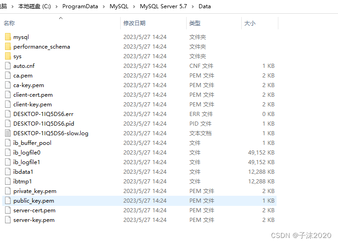Select the sys folder name

(x=17, y=56)
